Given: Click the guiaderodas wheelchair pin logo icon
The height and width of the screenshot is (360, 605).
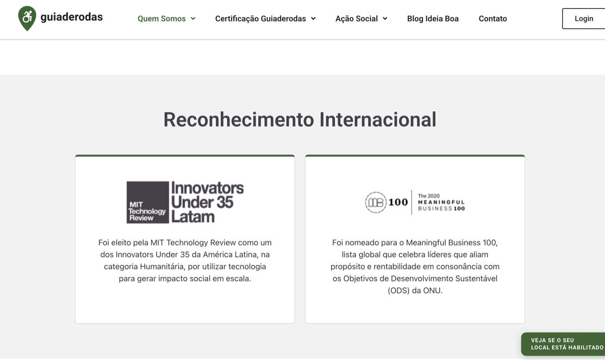Looking at the screenshot, I should (27, 19).
